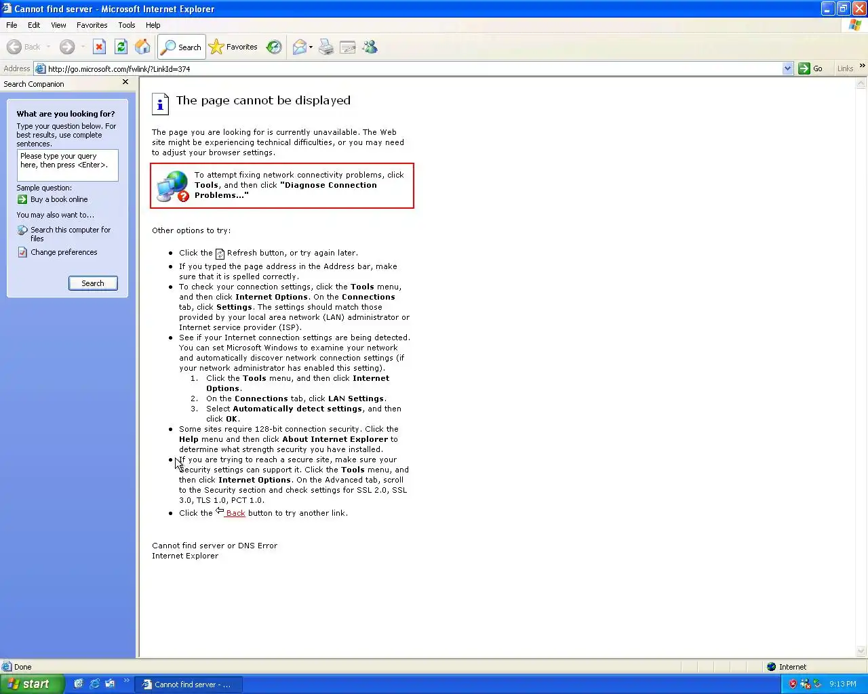Click the Search button in Search Companion

pos(93,283)
